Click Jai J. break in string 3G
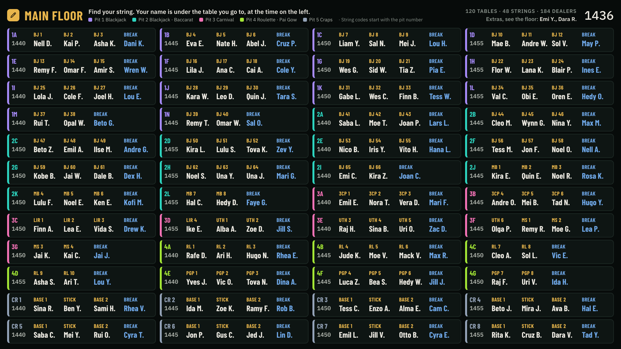The height and width of the screenshot is (349, 621). pyautogui.click(x=102, y=256)
